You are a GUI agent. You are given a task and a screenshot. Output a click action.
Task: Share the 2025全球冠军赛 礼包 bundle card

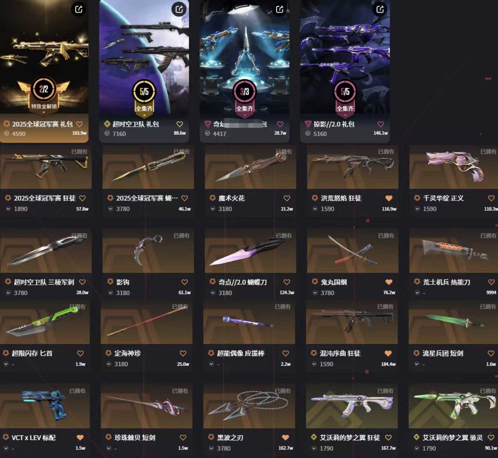pos(78,9)
